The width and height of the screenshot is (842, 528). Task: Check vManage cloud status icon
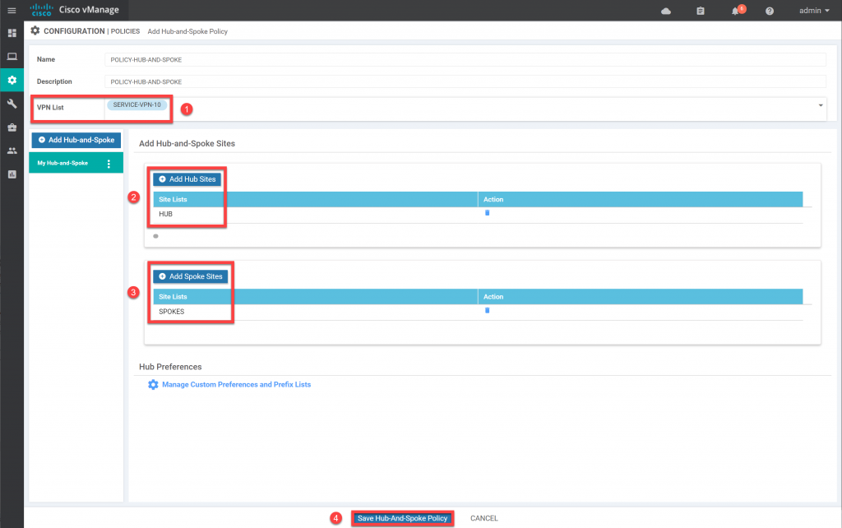665,11
